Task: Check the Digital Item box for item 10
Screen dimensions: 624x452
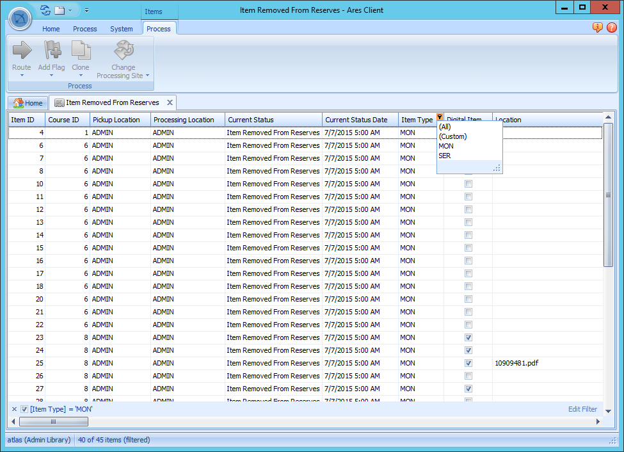Action: click(468, 184)
